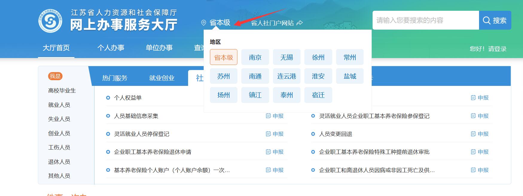Image resolution: width=523 pixels, height=196 pixels.
Task: Click 请登录 link
Action: (497, 49)
